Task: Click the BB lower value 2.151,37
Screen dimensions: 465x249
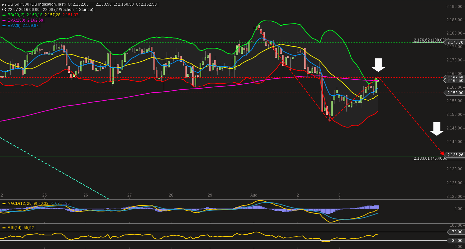Action: coord(70,15)
